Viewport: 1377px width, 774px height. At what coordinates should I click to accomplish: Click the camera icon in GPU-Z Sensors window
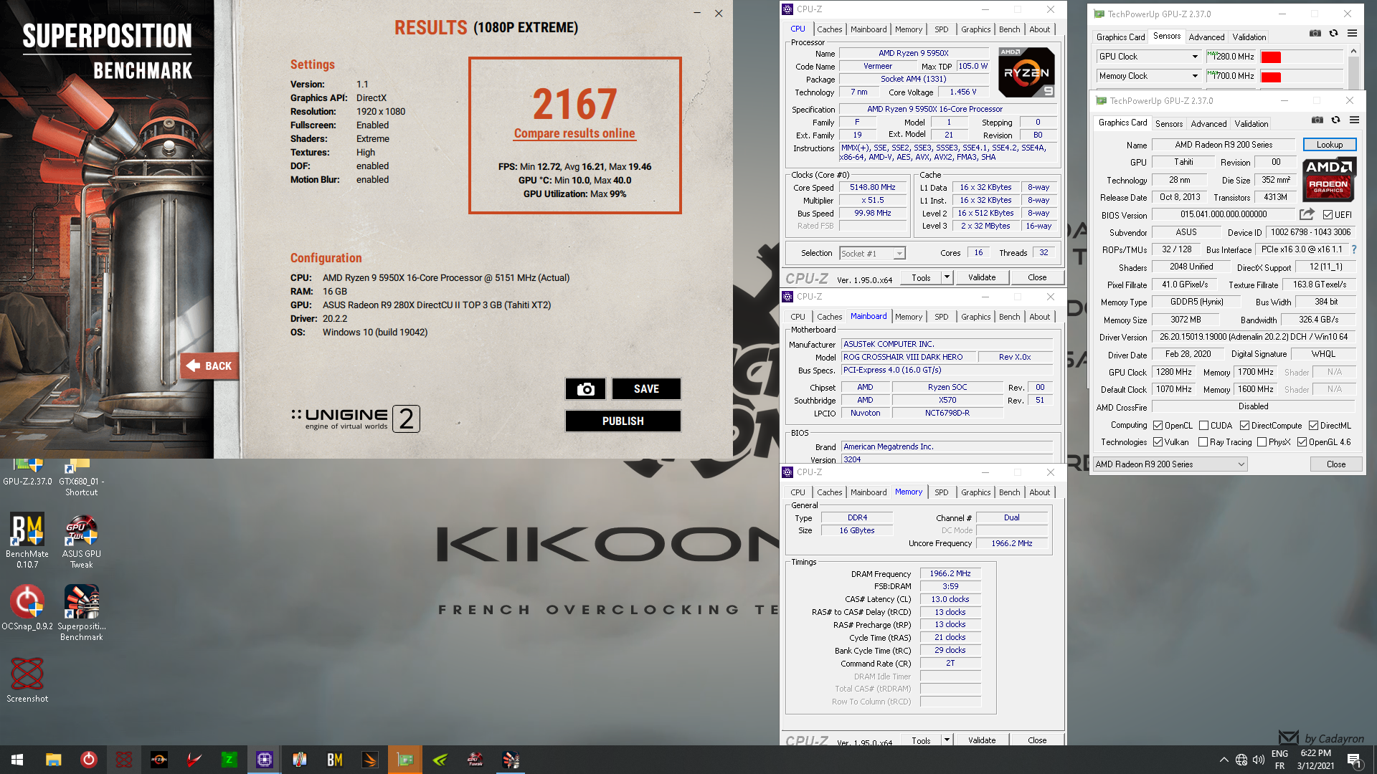point(1315,33)
